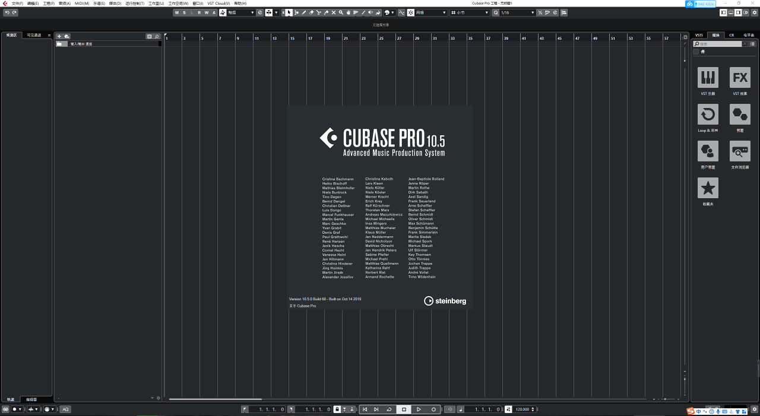Toggle Mute state M in toolbar

pos(176,12)
